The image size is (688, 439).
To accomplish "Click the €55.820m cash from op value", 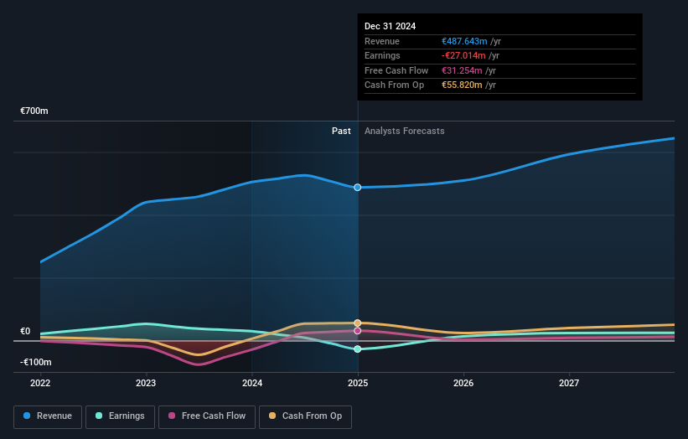I will tap(462, 85).
